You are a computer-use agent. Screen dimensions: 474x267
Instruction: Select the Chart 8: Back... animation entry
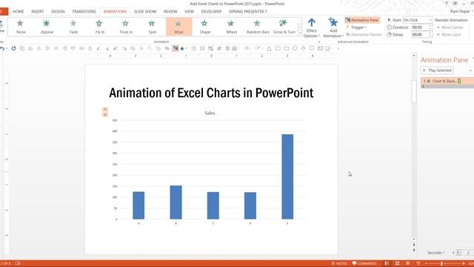[447, 81]
